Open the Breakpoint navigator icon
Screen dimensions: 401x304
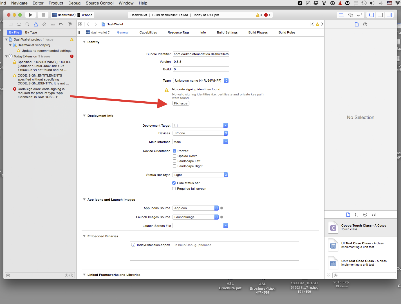(x=61, y=24)
